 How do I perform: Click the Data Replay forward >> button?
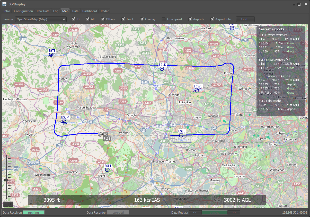point(234,212)
